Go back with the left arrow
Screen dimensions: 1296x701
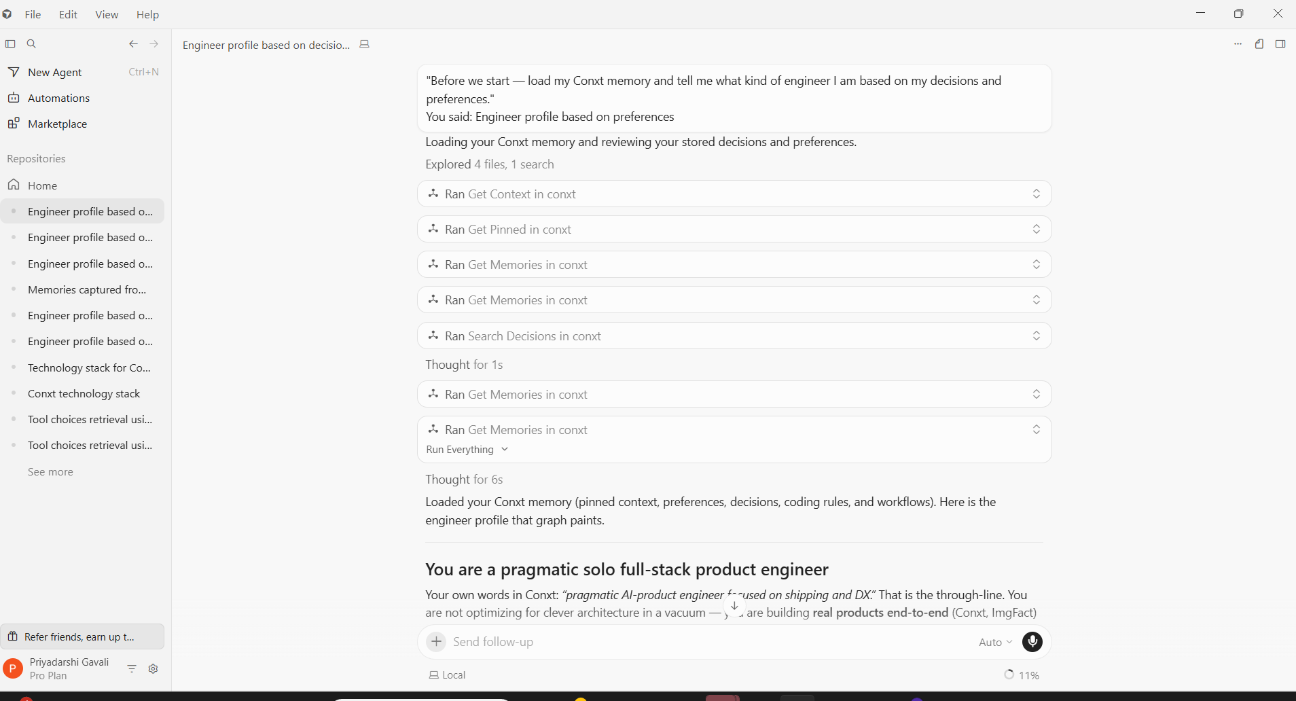133,43
